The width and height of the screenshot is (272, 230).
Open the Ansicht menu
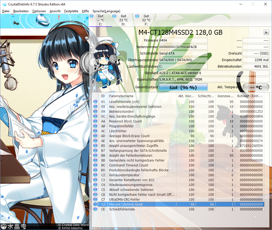(55, 11)
